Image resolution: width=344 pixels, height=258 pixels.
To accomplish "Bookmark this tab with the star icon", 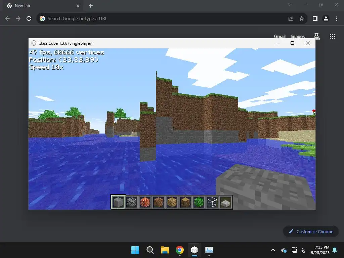I will tap(302, 19).
